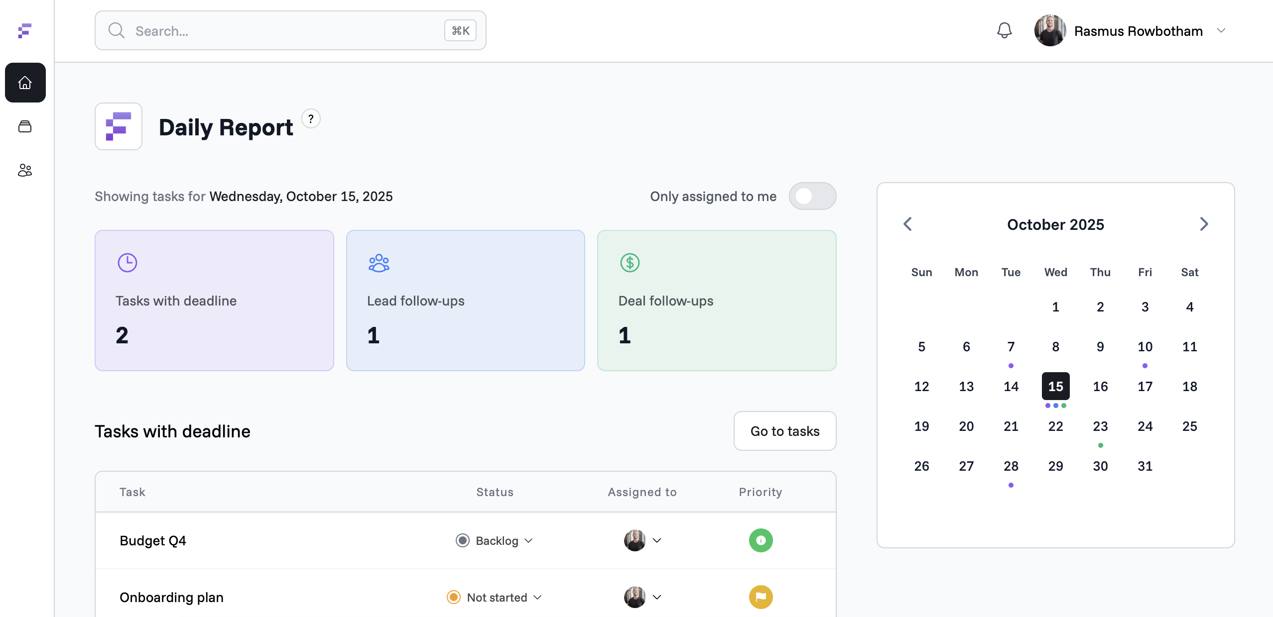Select the Not started status radio on Onboarding plan
The height and width of the screenshot is (617, 1273).
453,597
